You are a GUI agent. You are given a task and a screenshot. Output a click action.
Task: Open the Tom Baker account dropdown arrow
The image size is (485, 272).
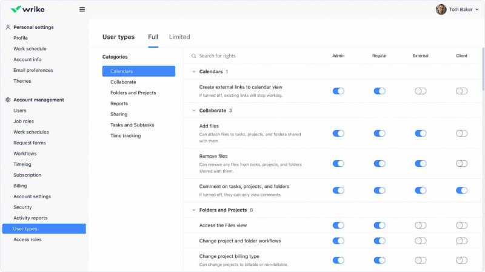click(x=477, y=9)
